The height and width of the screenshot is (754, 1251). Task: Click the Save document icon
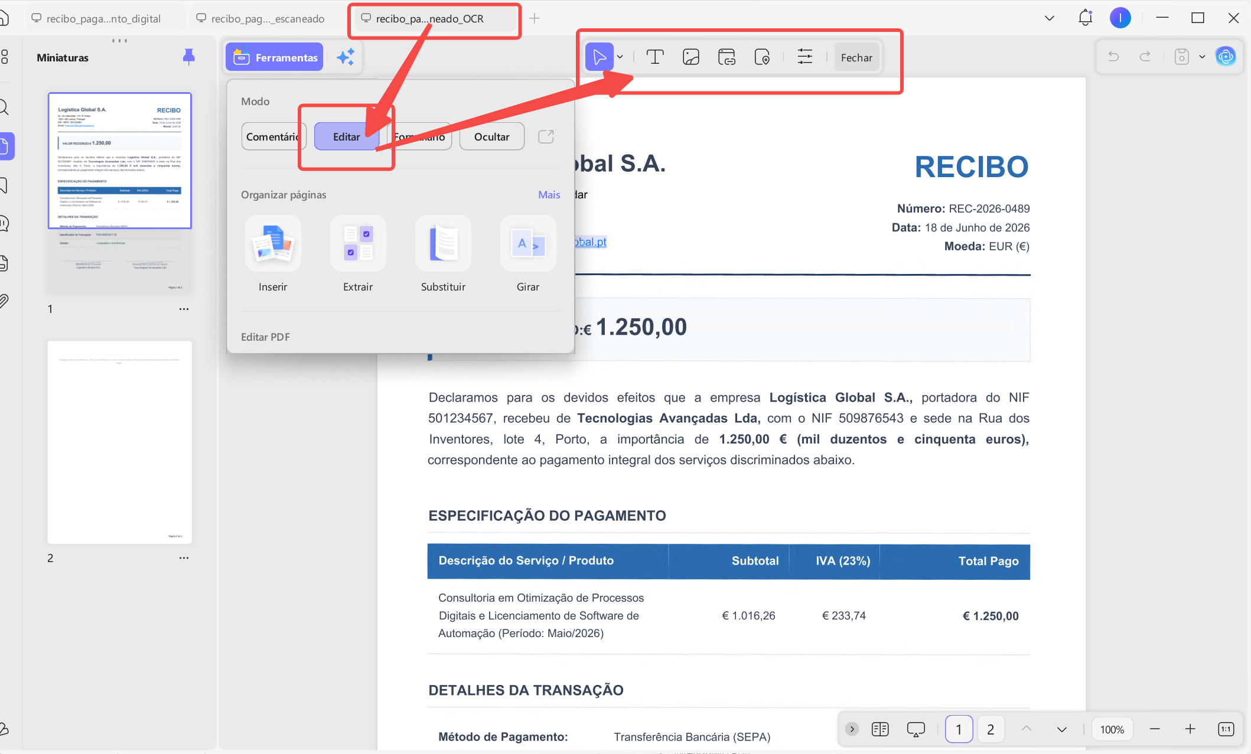coord(1181,57)
